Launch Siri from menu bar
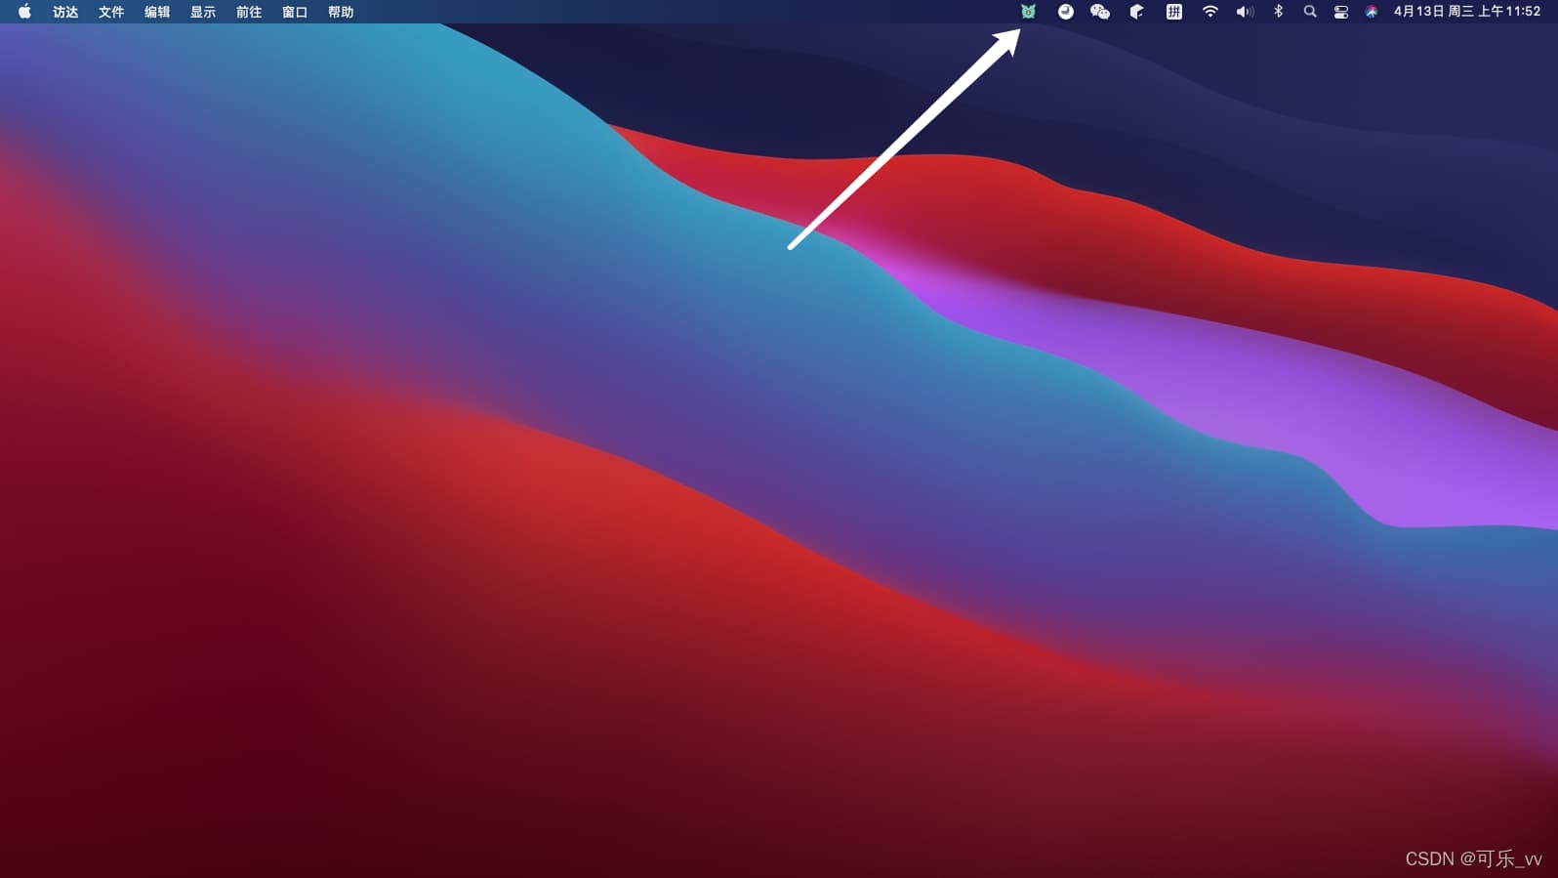 [x=1372, y=12]
